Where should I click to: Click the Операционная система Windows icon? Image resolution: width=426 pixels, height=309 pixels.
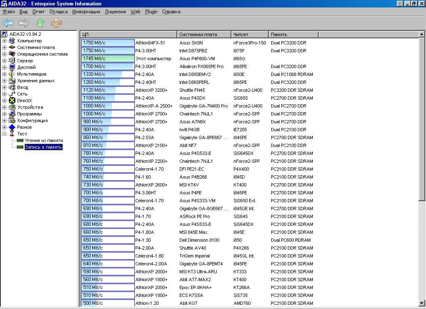click(12, 54)
